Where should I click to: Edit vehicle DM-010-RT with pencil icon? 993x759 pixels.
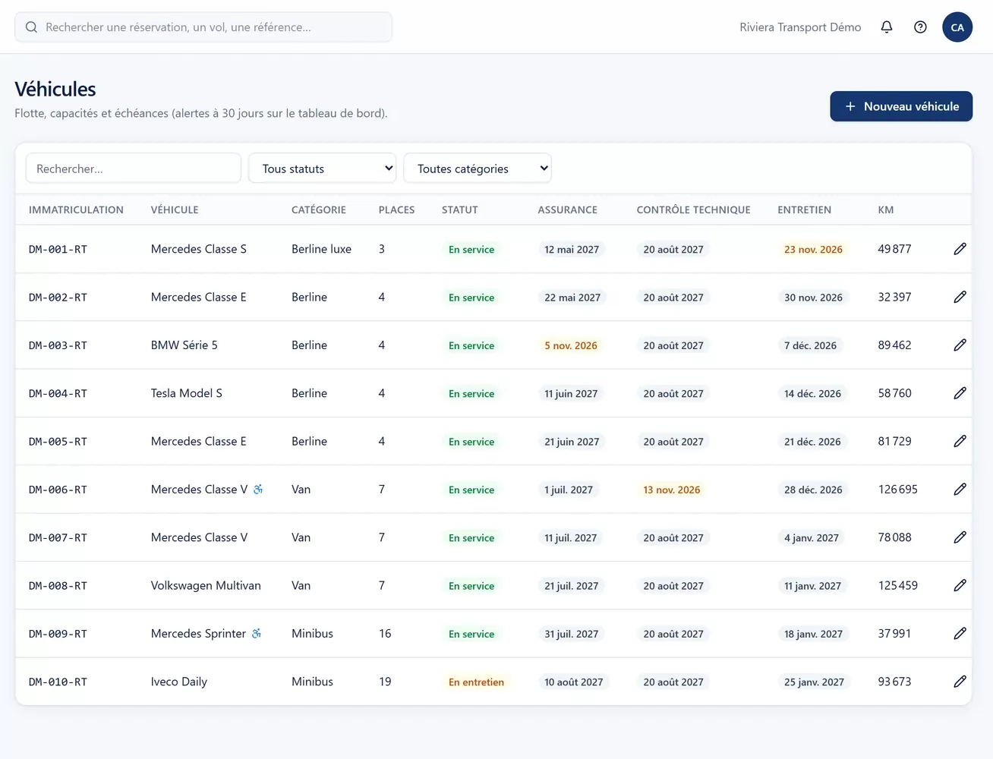pyautogui.click(x=960, y=682)
